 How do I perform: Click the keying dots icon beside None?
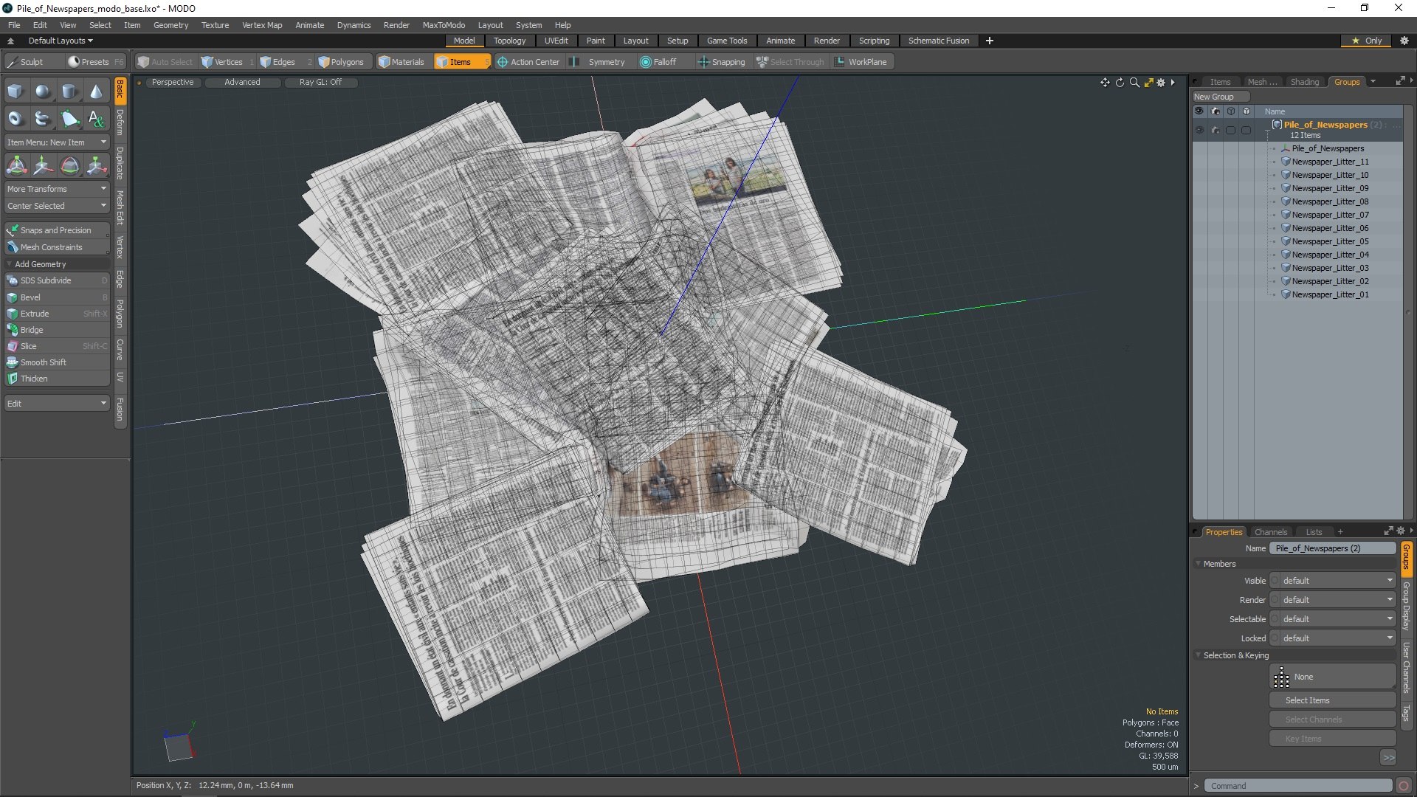1282,677
